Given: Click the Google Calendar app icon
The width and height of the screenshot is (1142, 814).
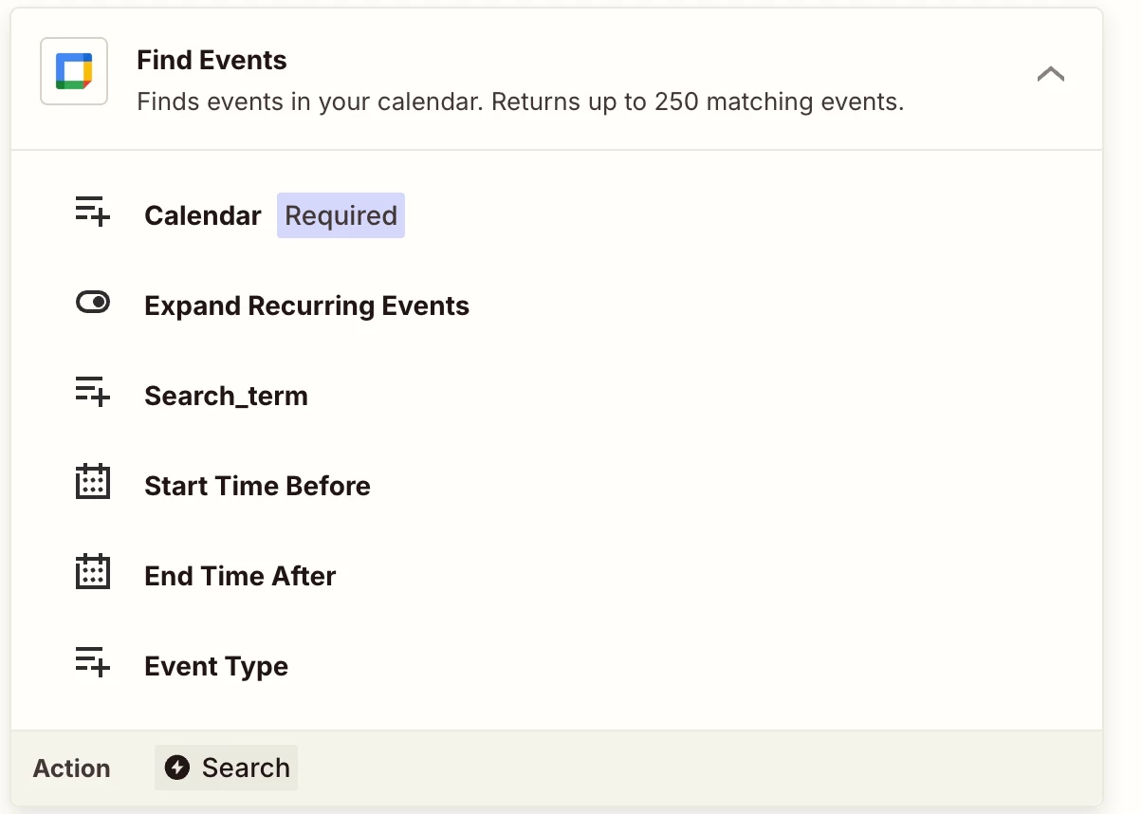Looking at the screenshot, I should point(74,71).
